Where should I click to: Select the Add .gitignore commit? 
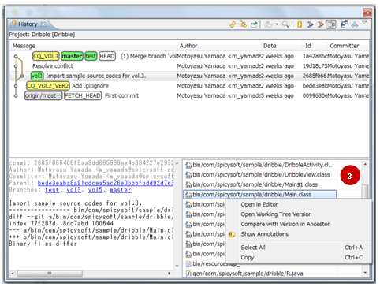pyautogui.click(x=189, y=86)
